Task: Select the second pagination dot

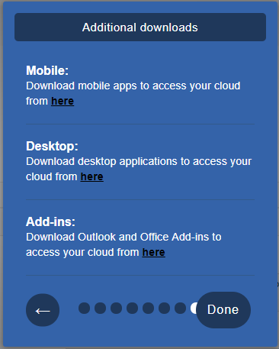Action: [100, 308]
